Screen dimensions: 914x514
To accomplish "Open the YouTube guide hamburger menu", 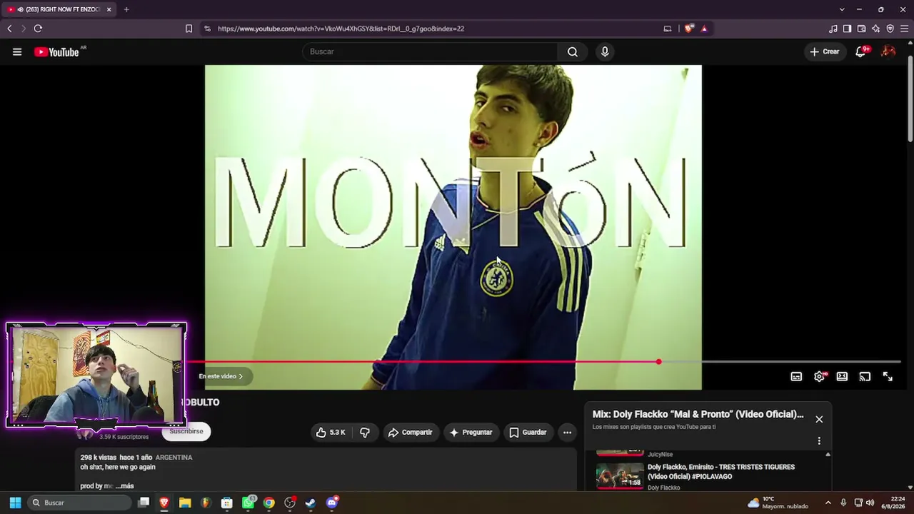I will coord(17,51).
